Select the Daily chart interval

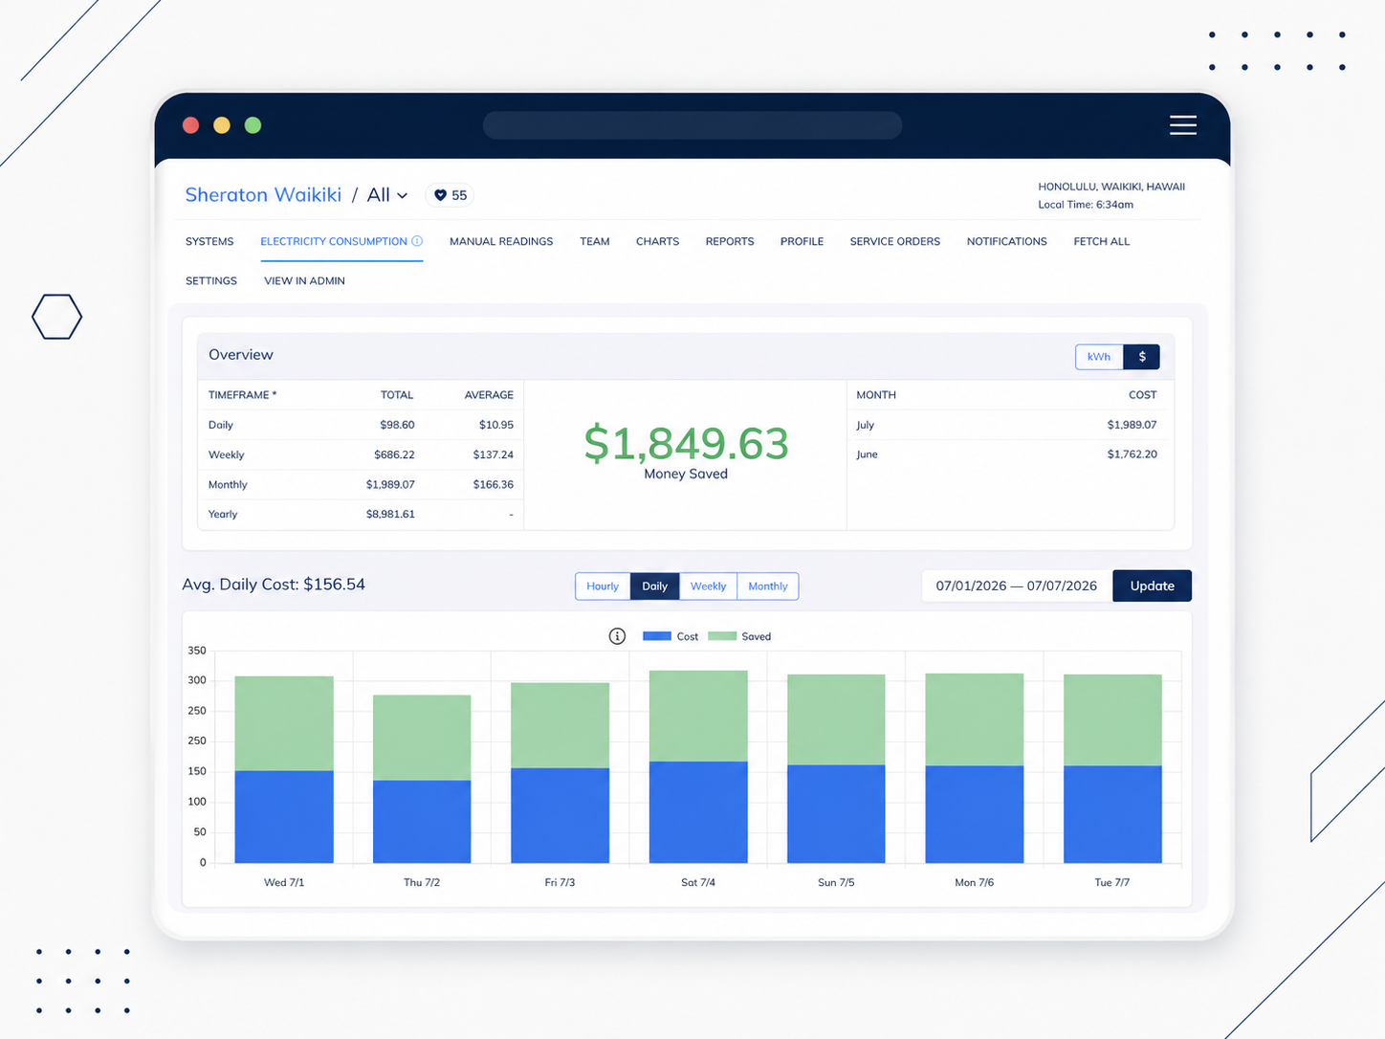(655, 586)
